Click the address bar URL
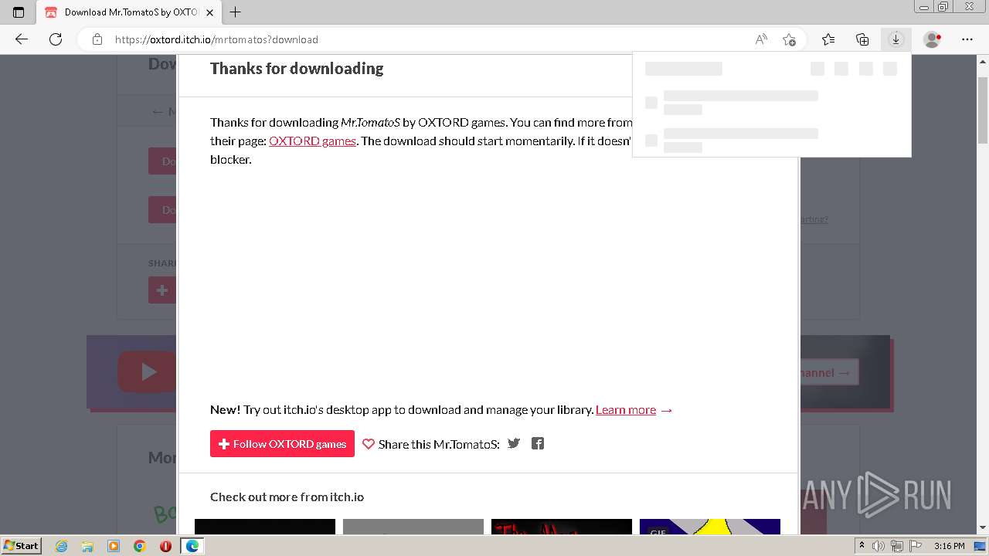This screenshot has width=989, height=556. point(216,39)
